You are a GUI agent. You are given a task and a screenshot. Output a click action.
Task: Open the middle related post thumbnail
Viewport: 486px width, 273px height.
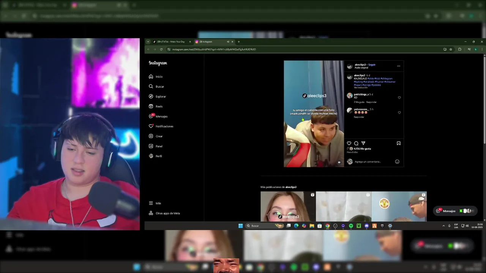(343, 206)
